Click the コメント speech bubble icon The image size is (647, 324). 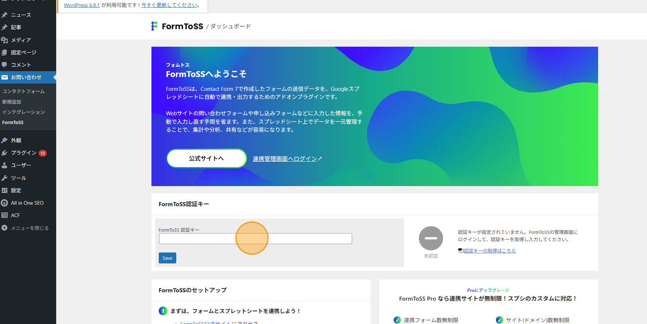[x=4, y=65]
